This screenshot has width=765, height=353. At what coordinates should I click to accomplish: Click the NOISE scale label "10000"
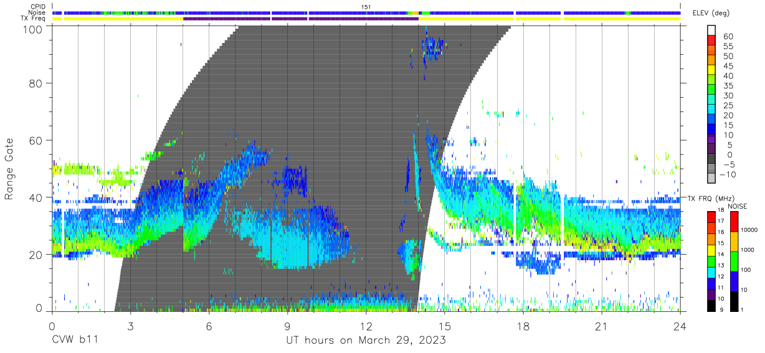click(x=748, y=230)
